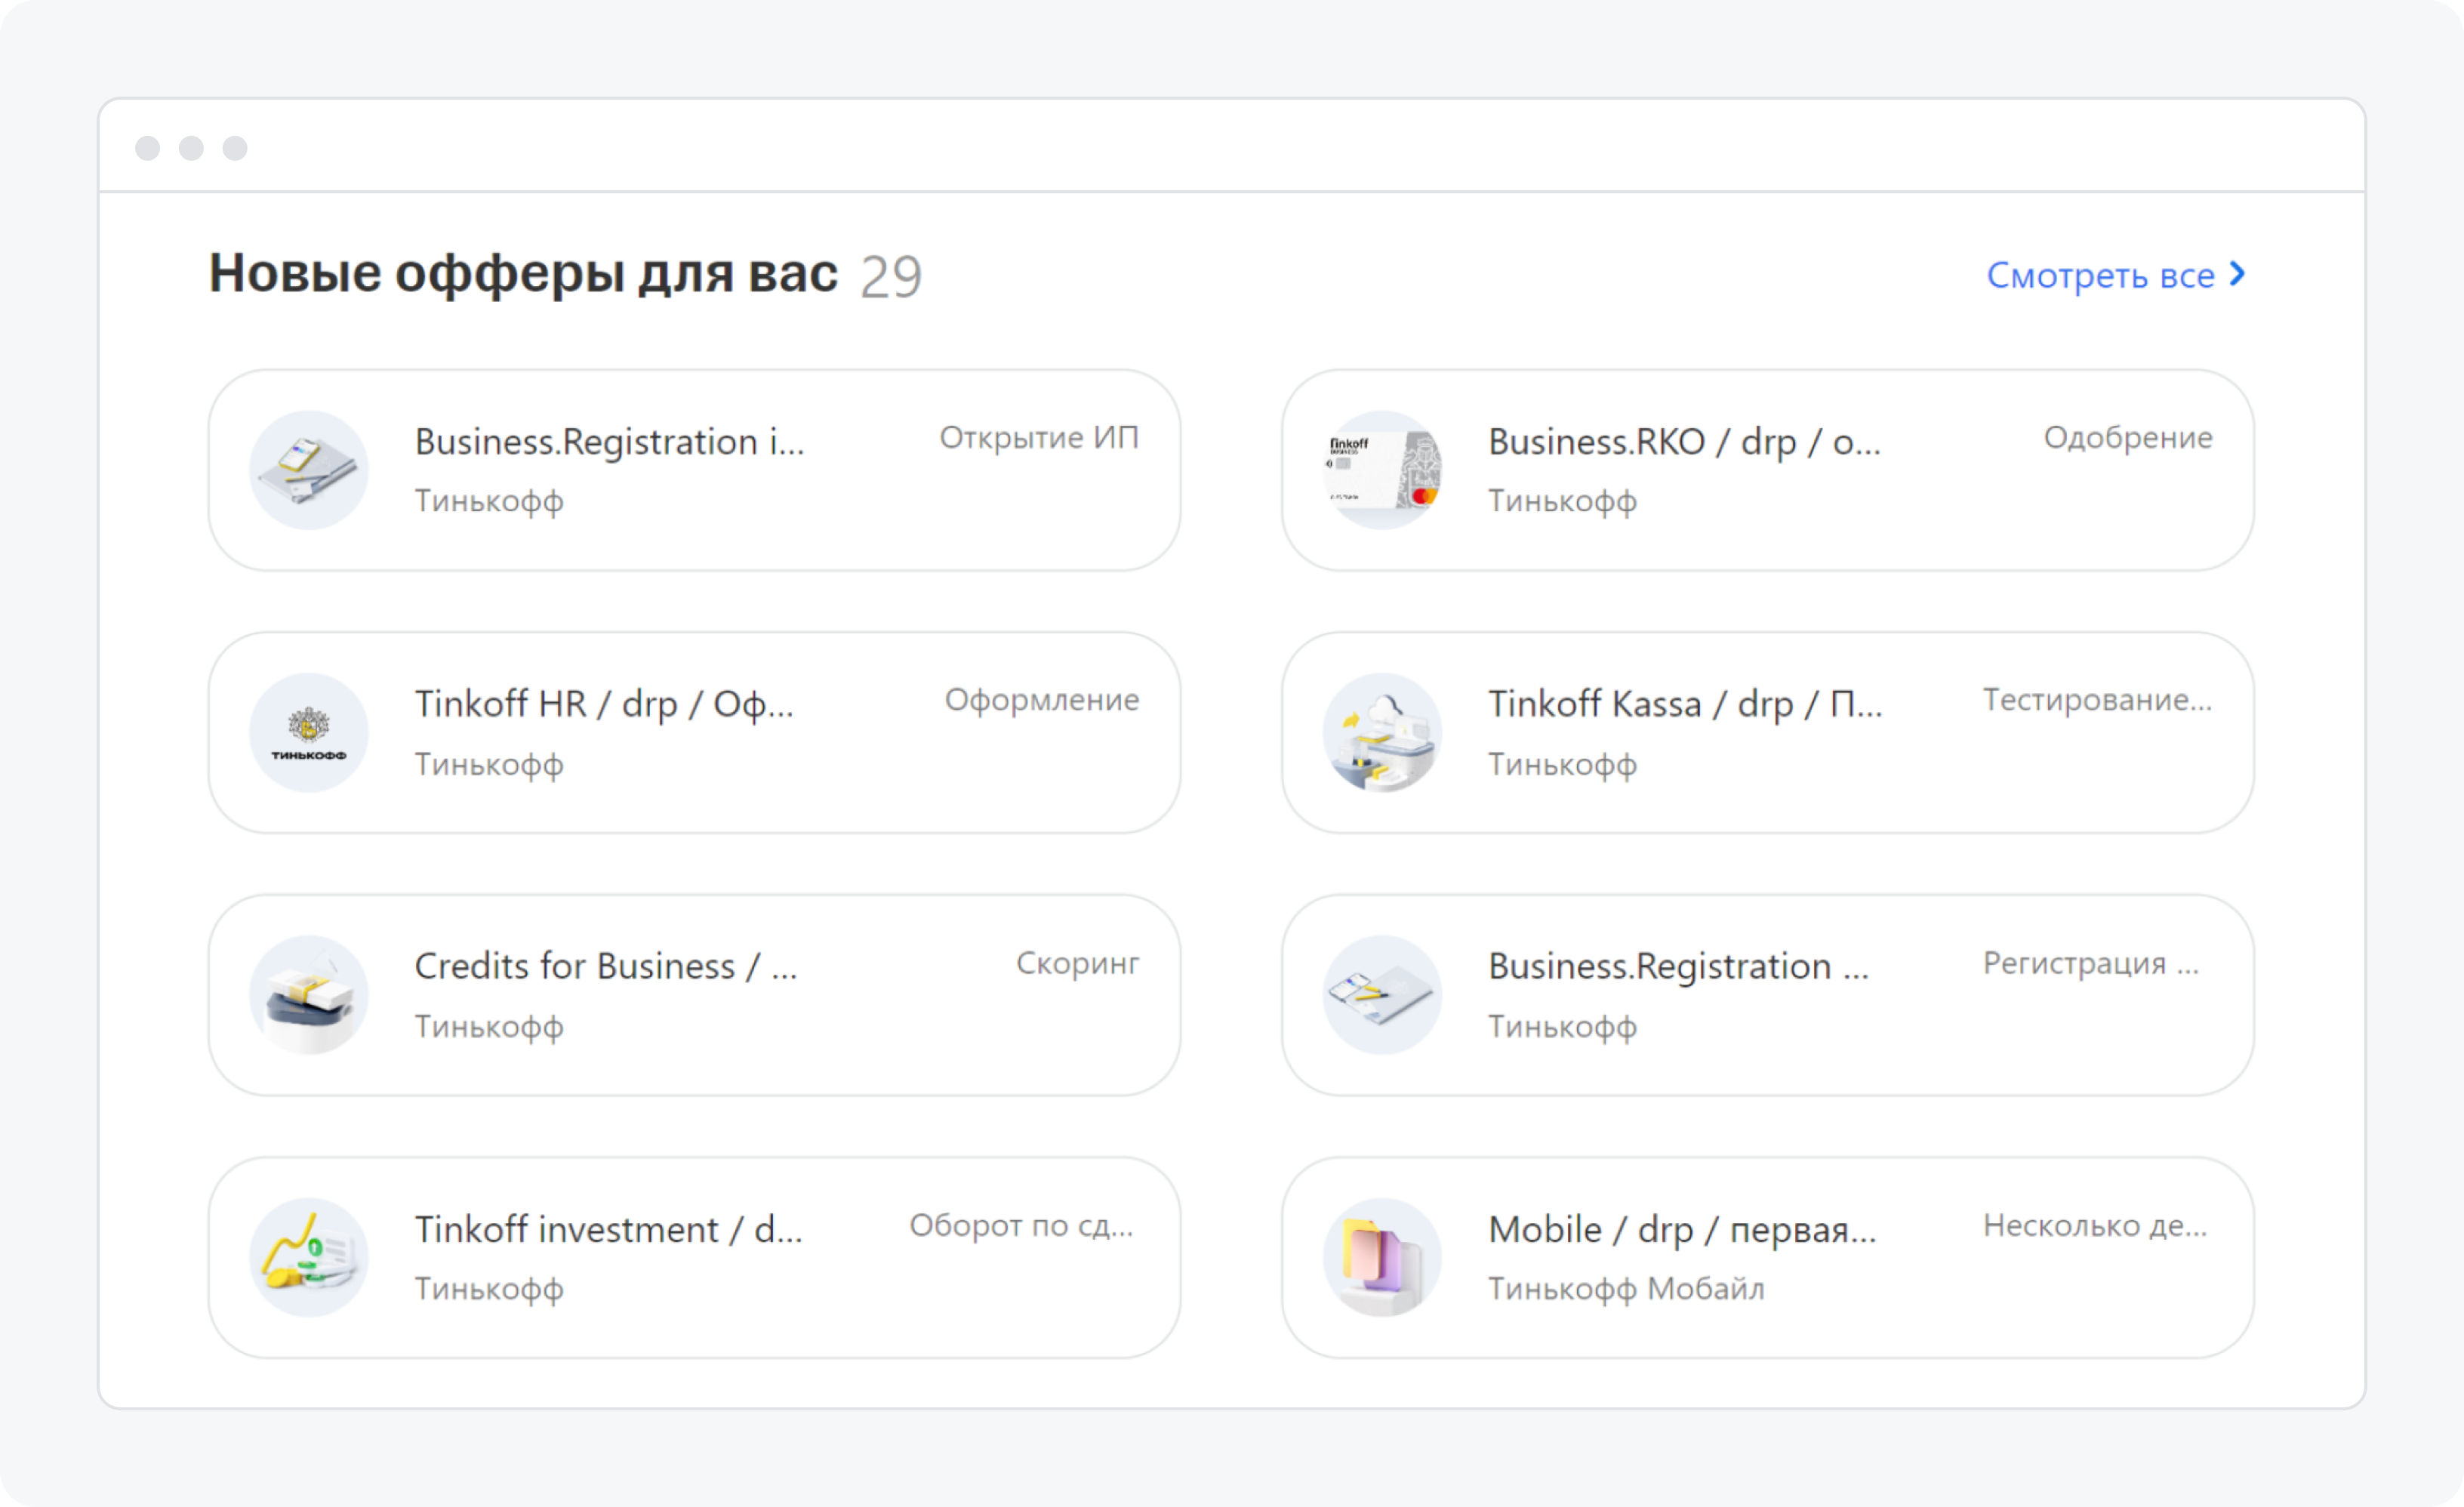Open the 'Credits for Business / ...' offer title
The image size is (2464, 1507).
click(606, 966)
